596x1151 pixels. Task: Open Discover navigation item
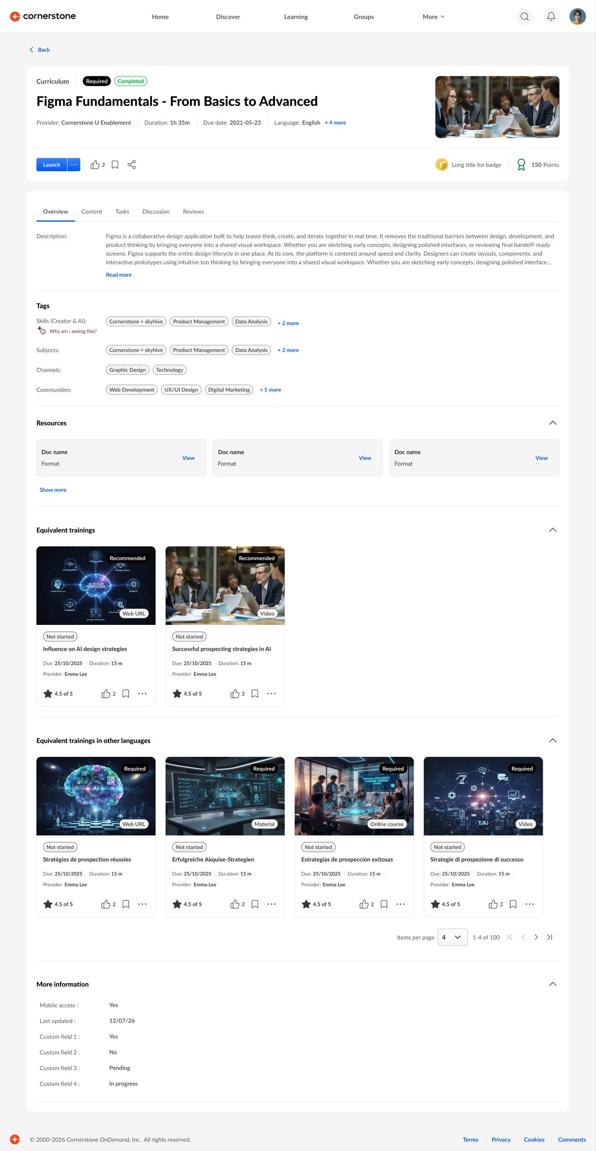tap(228, 17)
